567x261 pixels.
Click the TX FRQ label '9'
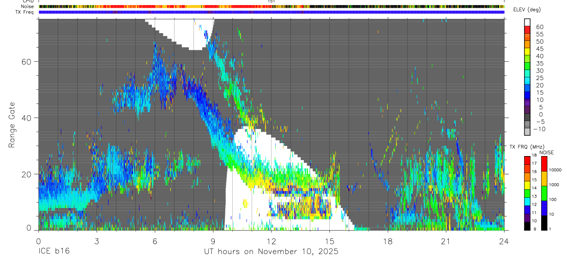pos(534,229)
